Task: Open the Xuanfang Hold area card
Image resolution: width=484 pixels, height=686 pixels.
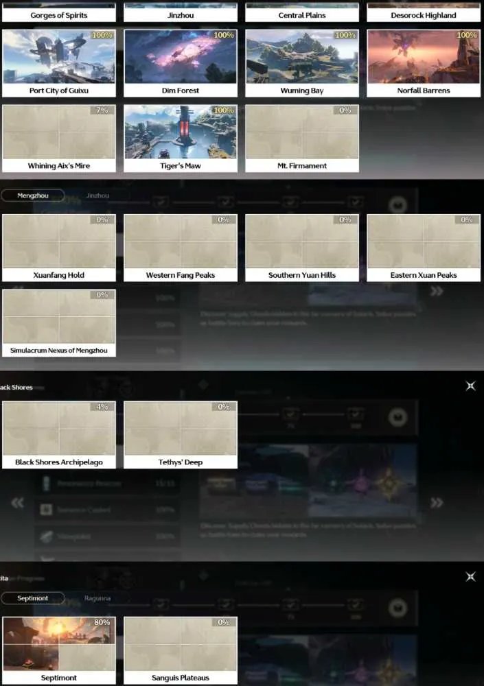Action: pos(58,248)
